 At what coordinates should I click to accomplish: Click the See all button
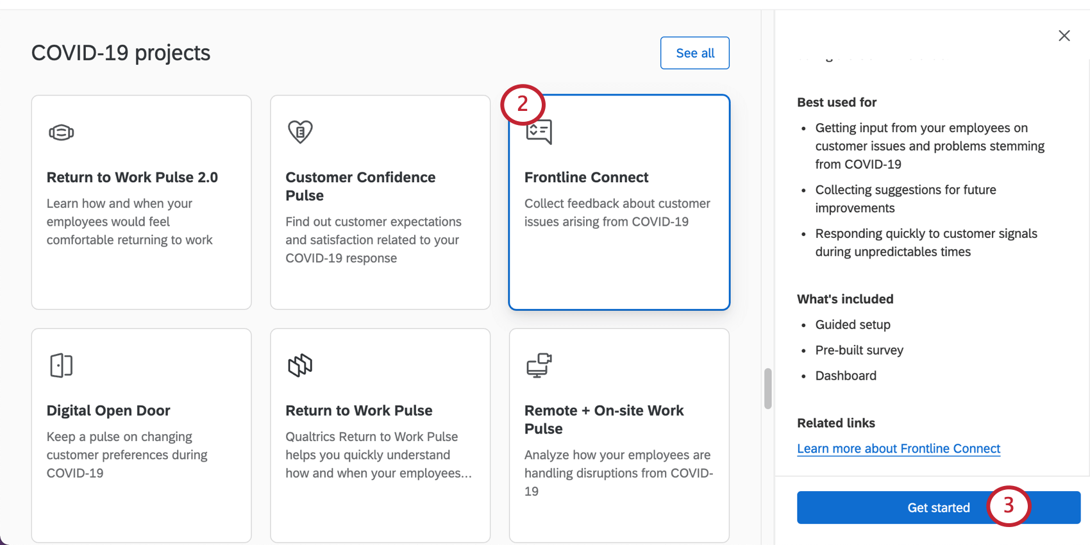click(695, 53)
